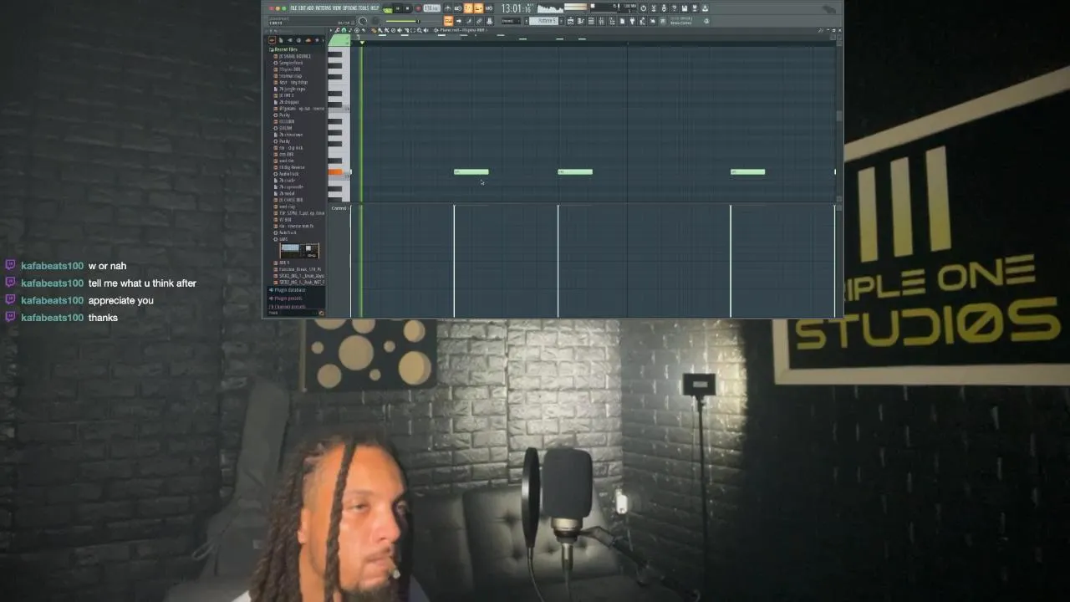1070x602 pixels.
Task: Open the pattern selector dropdown
Action: tap(545, 21)
